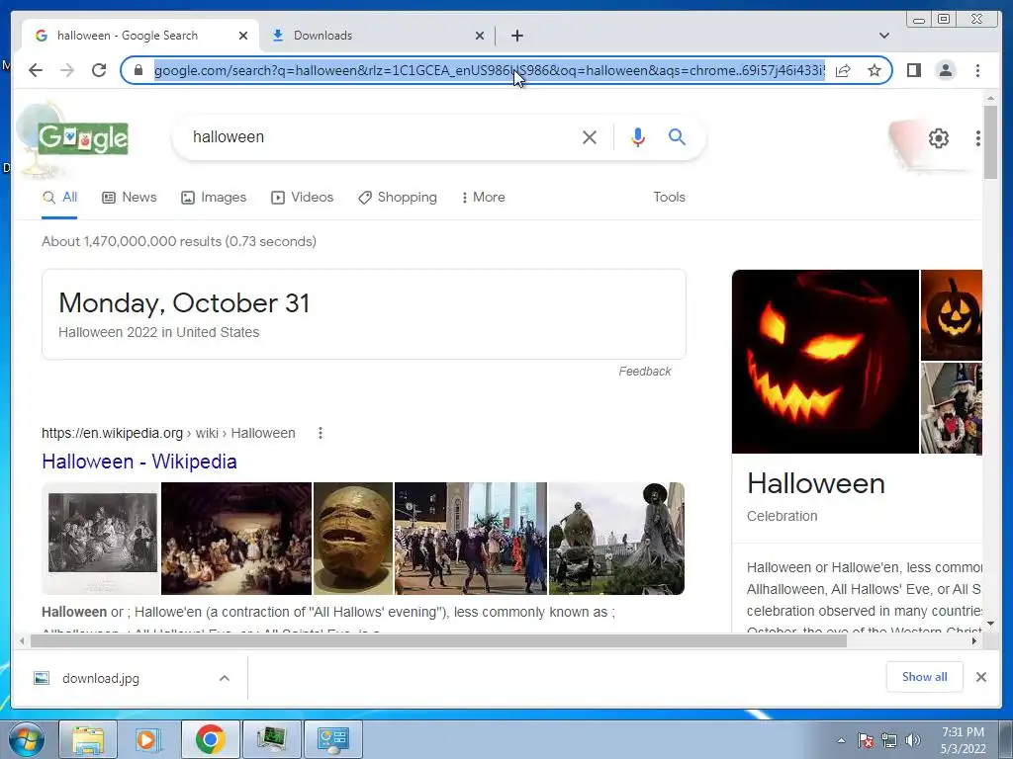Open the black-and-white engraving thumbnail
Image resolution: width=1013 pixels, height=759 pixels.
pos(102,539)
